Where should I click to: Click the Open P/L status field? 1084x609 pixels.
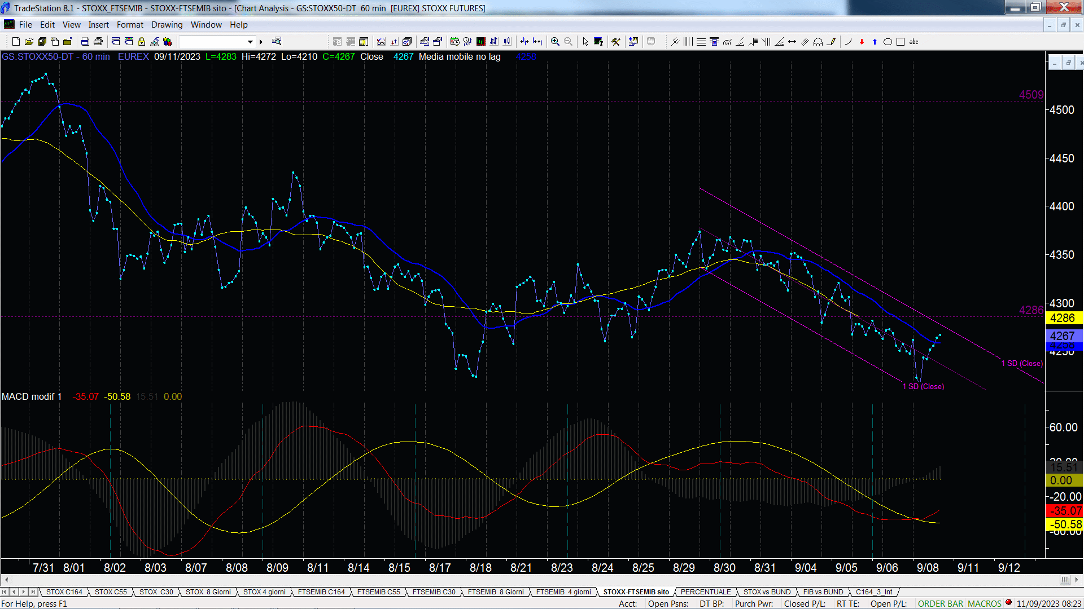coord(889,604)
